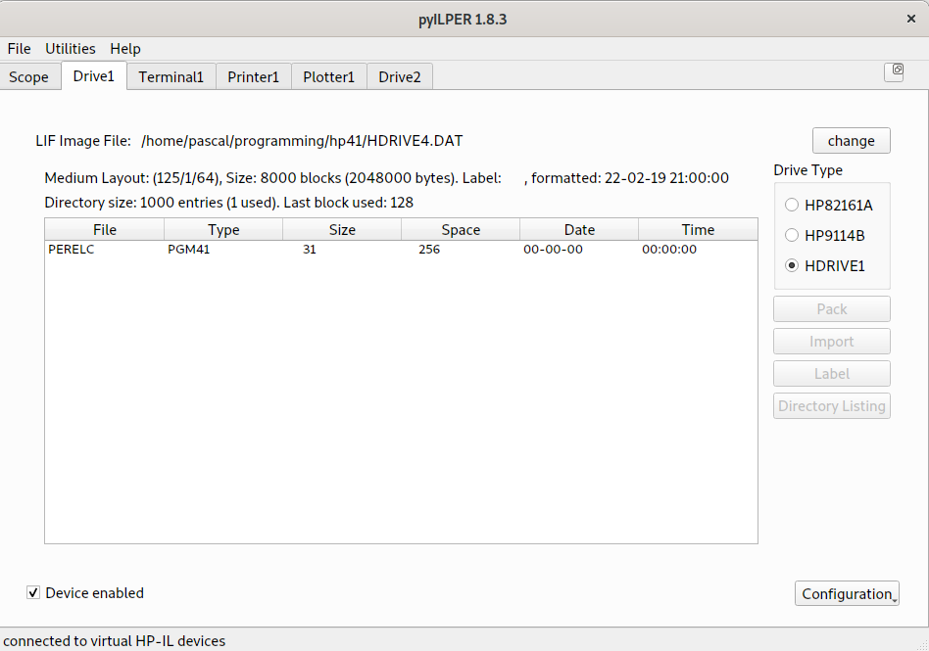929x651 pixels.
Task: Open the Configuration dropdown button
Action: (x=847, y=593)
